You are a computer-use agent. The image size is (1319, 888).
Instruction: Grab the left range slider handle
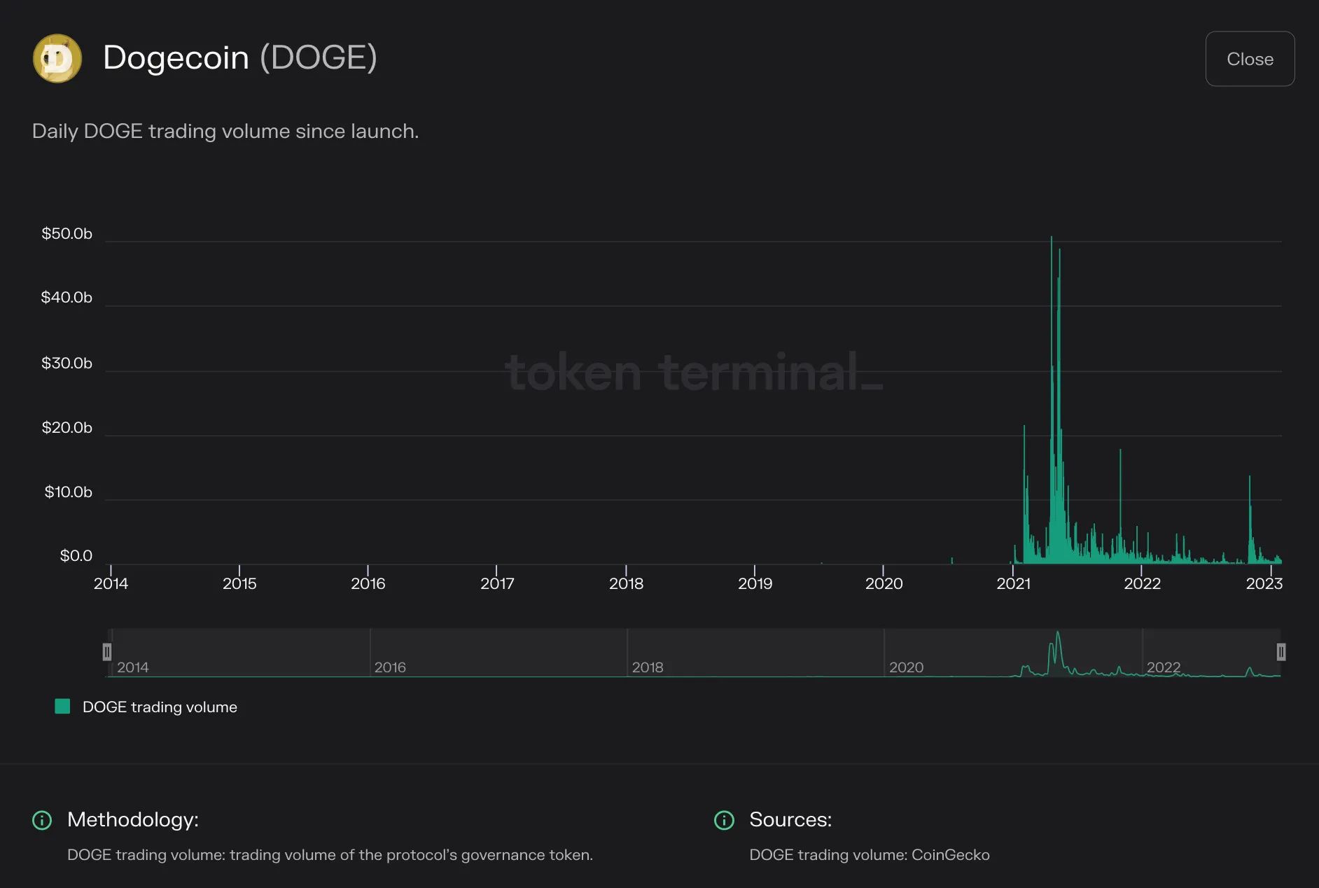pyautogui.click(x=107, y=652)
